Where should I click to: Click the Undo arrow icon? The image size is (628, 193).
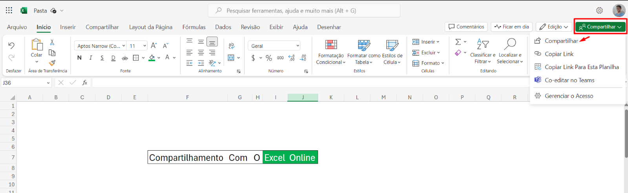[x=11, y=46]
